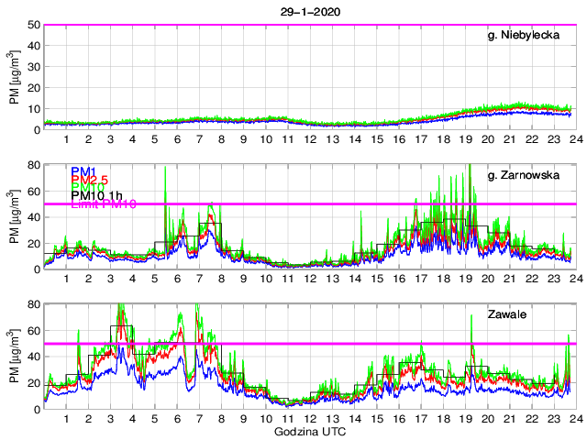Click hour 1 tick in middle plot
This screenshot has height=440, width=587.
click(x=67, y=279)
